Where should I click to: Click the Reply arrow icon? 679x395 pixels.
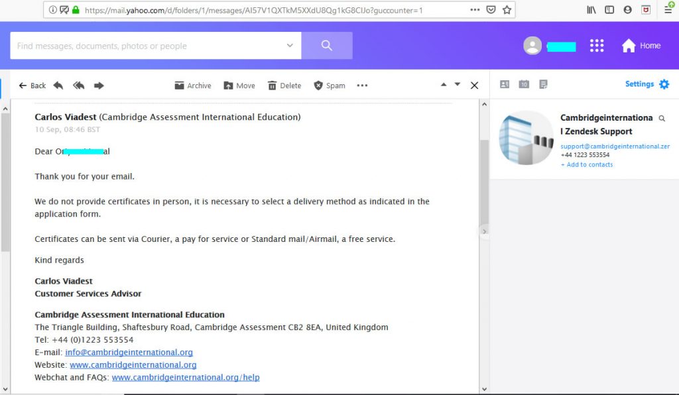58,85
